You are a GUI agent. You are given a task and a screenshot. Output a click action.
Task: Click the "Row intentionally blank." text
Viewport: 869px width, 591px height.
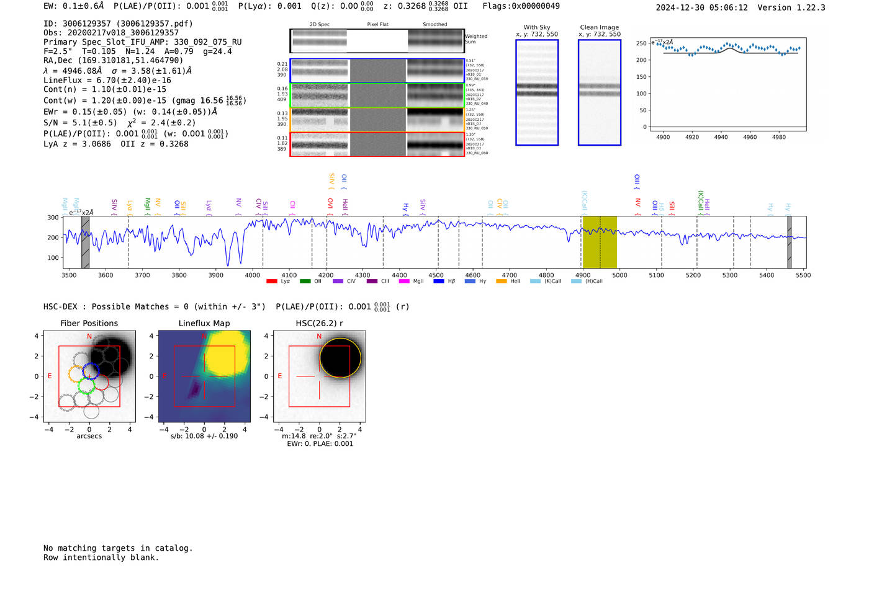tap(101, 558)
